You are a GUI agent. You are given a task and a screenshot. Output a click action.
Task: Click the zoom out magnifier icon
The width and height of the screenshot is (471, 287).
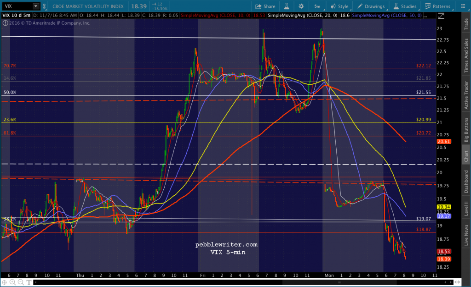pyautogui.click(x=21, y=282)
